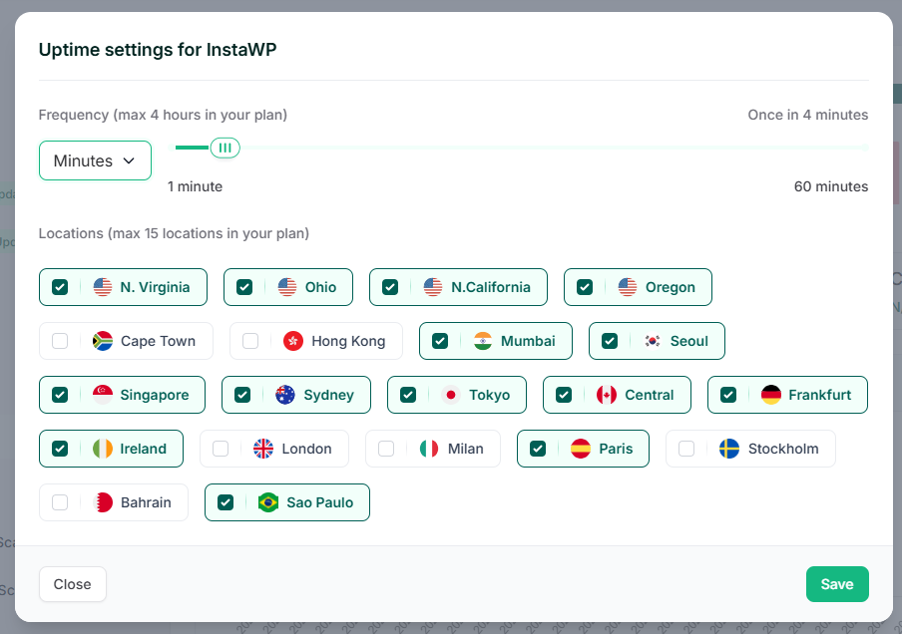This screenshot has width=902, height=634.
Task: Save the uptime settings
Action: [837, 584]
